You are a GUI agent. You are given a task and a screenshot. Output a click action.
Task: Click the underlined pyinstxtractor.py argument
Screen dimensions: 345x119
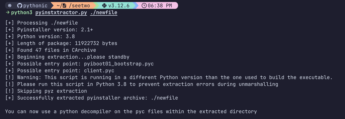tap(61, 12)
